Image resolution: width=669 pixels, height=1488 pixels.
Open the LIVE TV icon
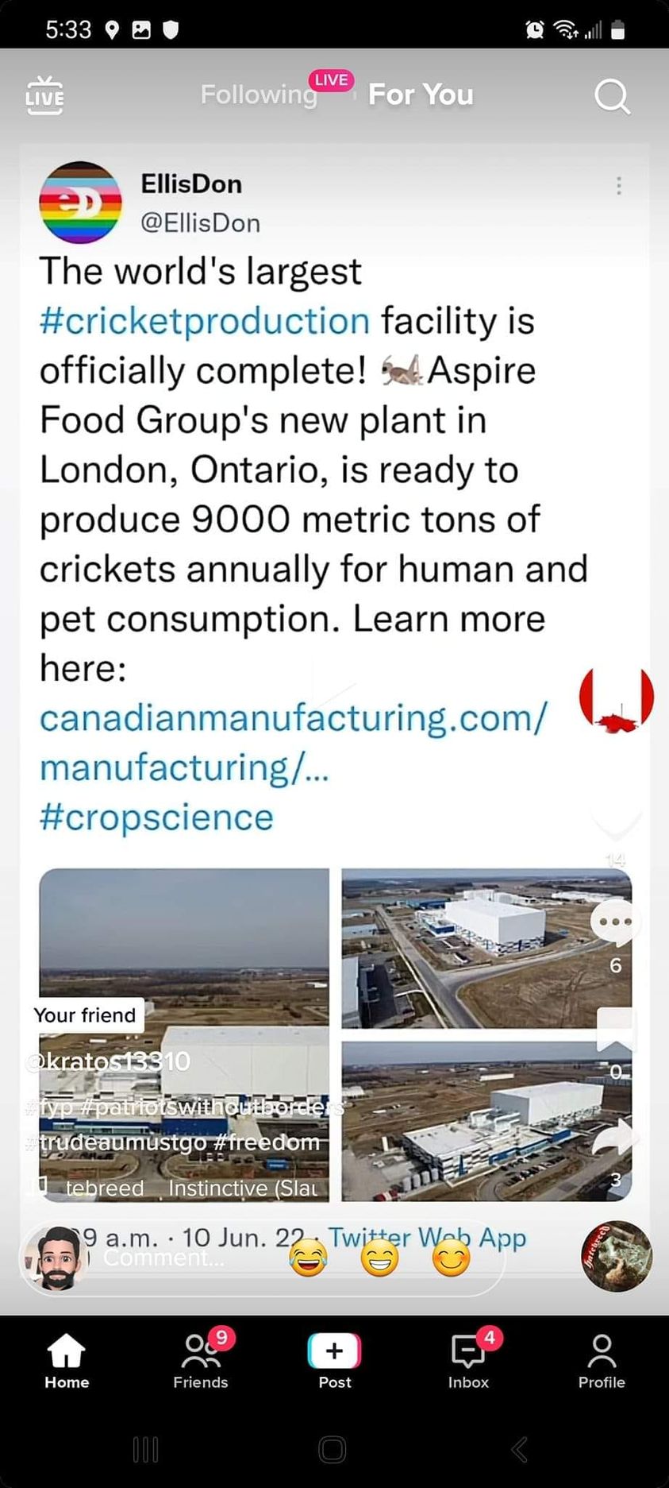pyautogui.click(x=44, y=95)
